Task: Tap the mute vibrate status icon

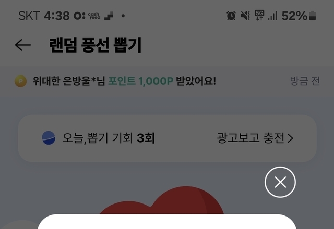Action: click(x=245, y=16)
